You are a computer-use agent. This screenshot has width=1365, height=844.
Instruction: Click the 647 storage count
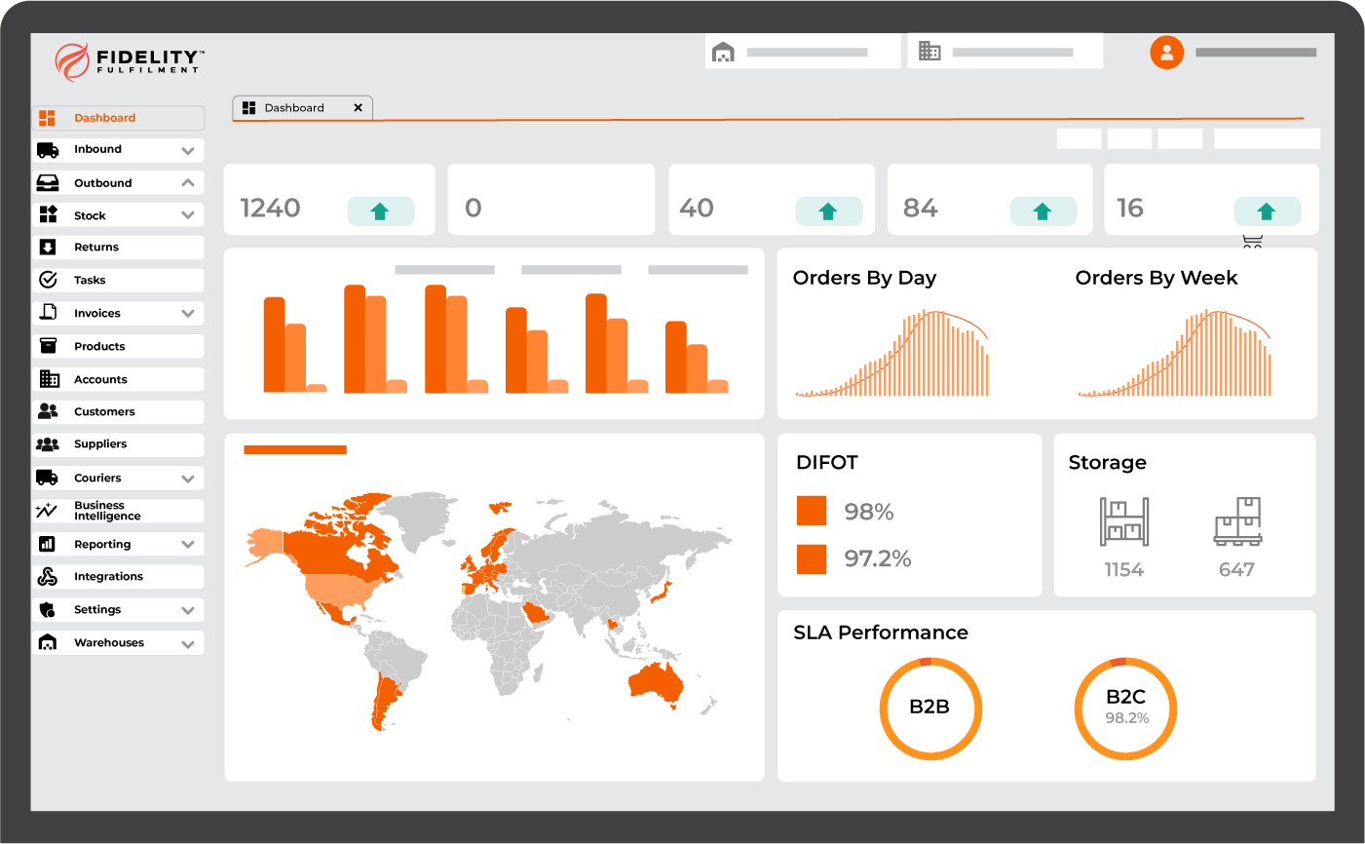[x=1237, y=570]
